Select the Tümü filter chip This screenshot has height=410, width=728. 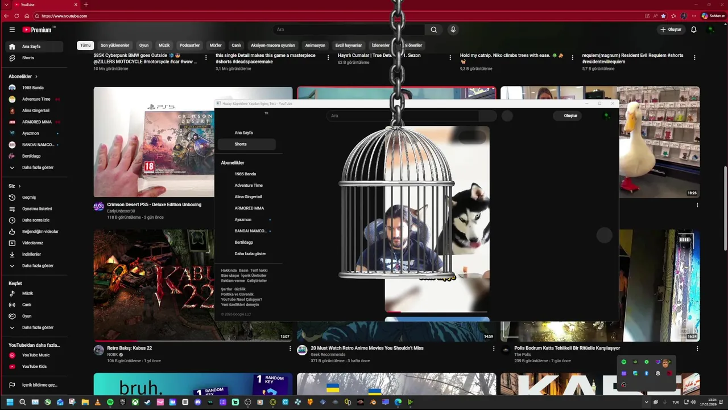[85, 46]
